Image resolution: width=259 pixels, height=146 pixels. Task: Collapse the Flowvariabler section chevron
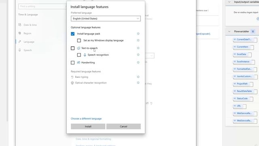coord(229,31)
